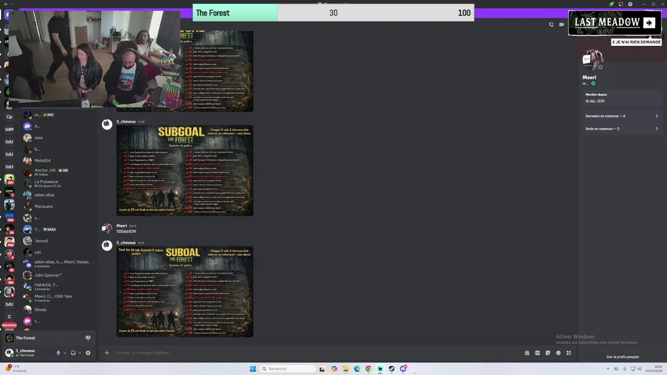The image size is (667, 375).
Task: Click Voir le profil complet
Action: tap(622, 357)
